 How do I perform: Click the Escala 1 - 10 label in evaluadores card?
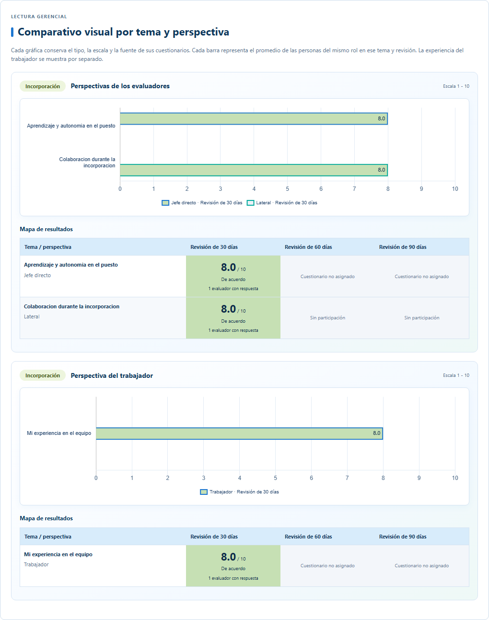point(456,86)
